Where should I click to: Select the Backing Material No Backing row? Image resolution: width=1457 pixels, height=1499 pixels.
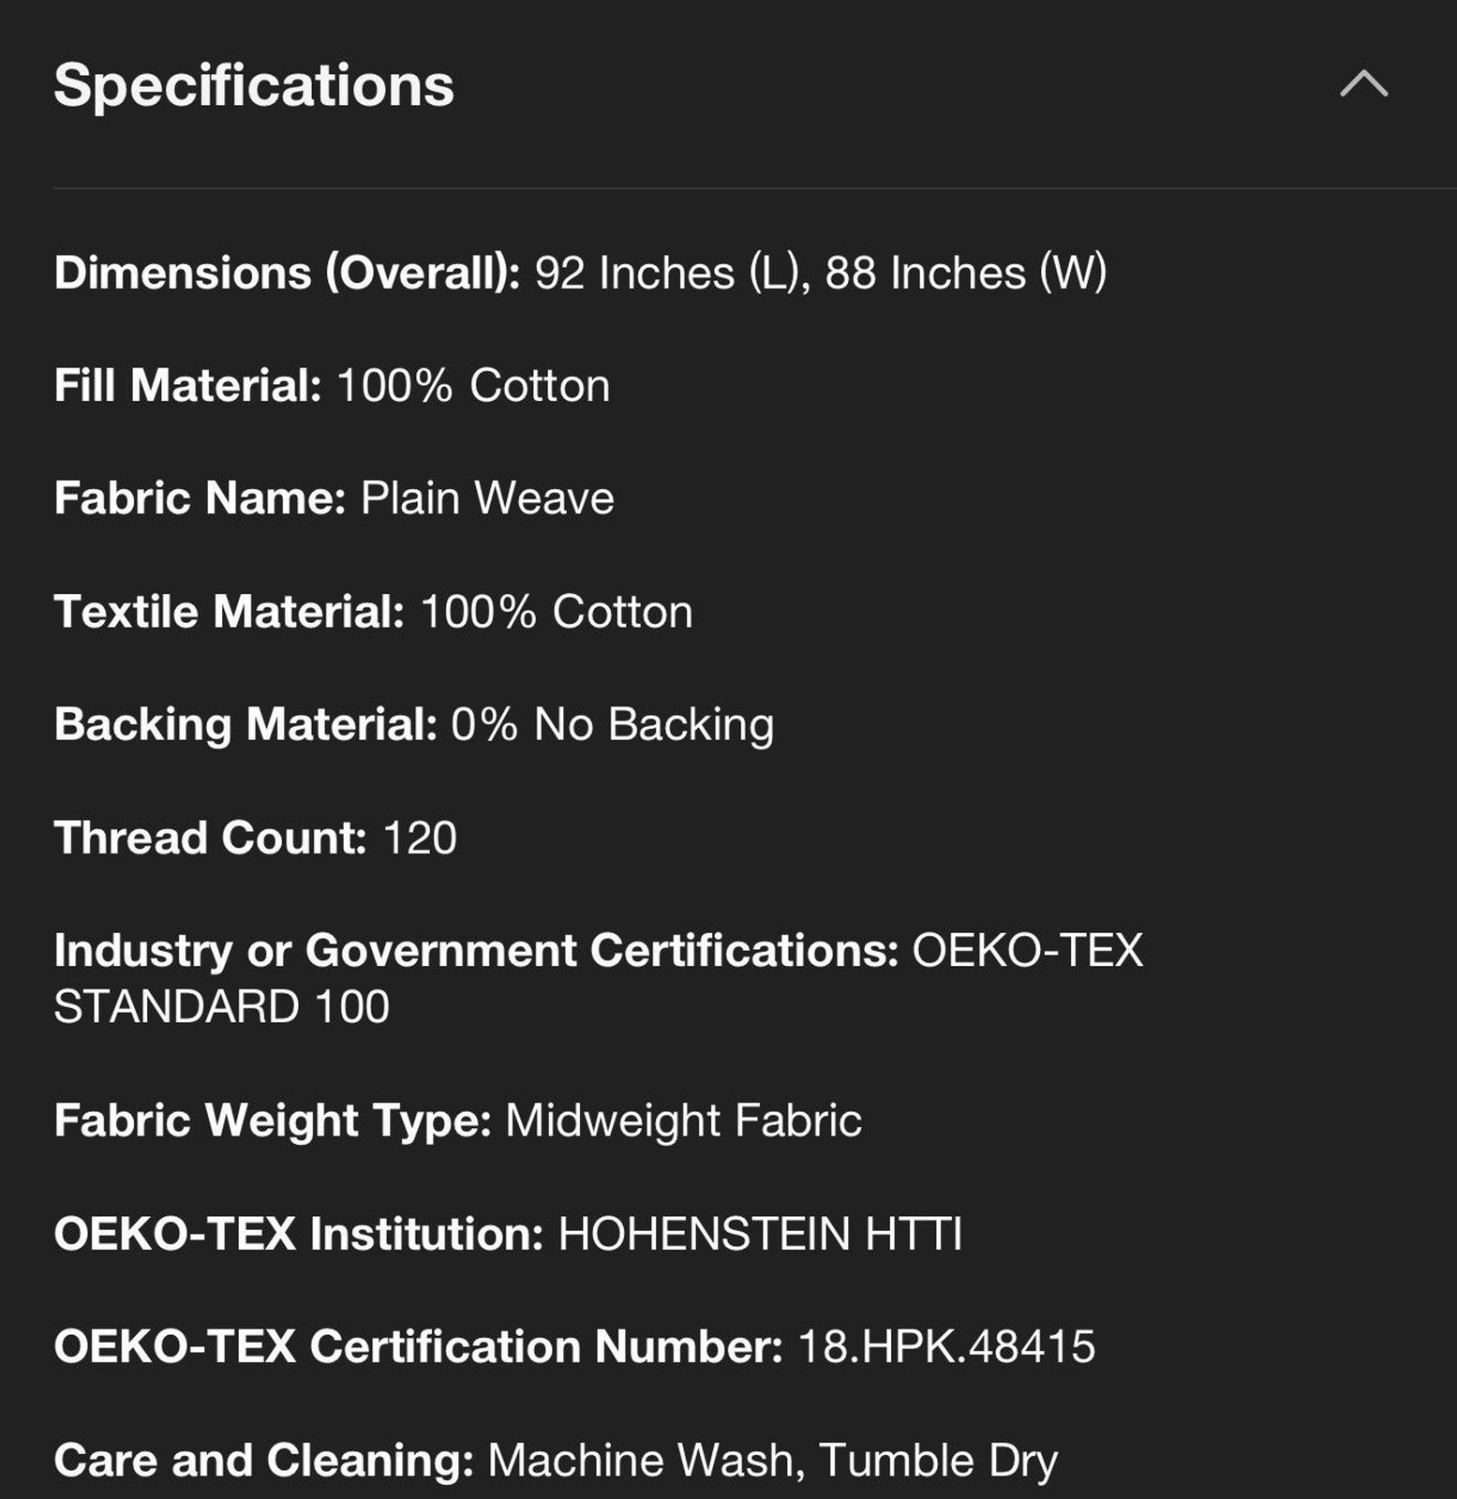coord(414,725)
